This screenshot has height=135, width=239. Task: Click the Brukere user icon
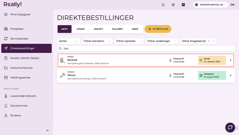(6, 115)
